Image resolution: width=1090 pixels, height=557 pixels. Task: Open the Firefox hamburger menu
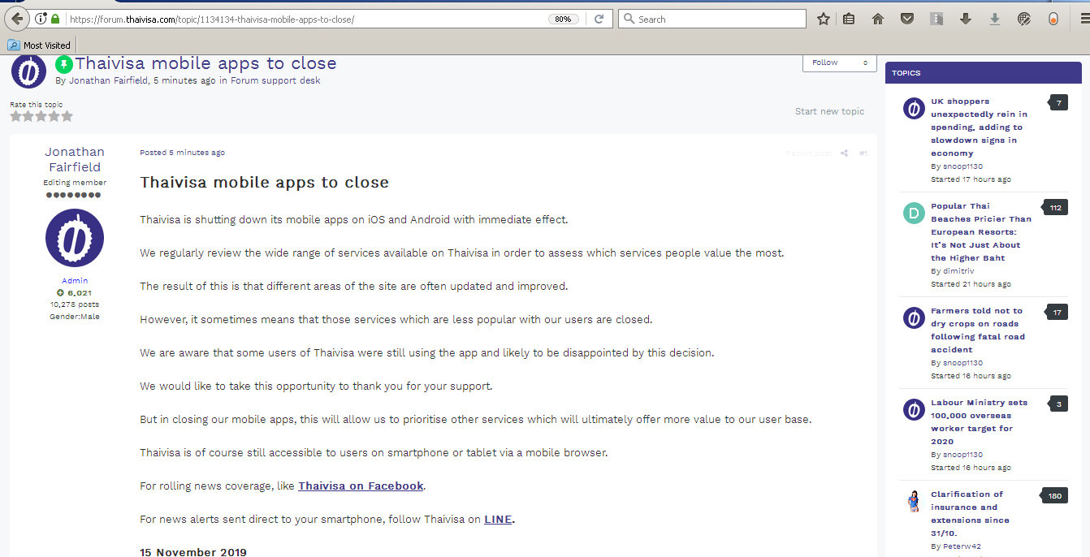coord(1084,19)
